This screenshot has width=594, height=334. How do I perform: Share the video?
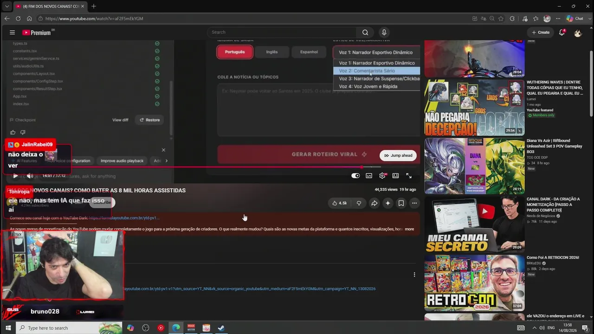point(374,203)
